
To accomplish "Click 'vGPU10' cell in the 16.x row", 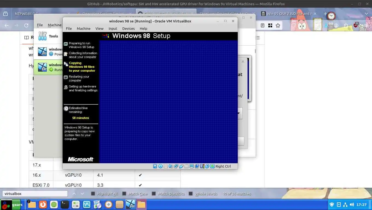I will pyautogui.click(x=73, y=175).
